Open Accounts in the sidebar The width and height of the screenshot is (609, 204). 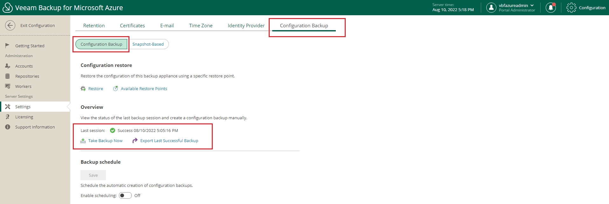(24, 66)
